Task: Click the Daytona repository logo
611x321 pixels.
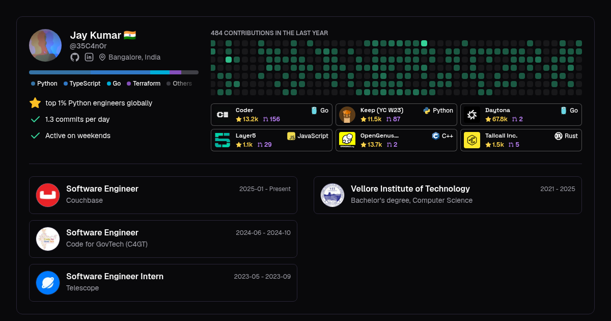Action: 472,115
